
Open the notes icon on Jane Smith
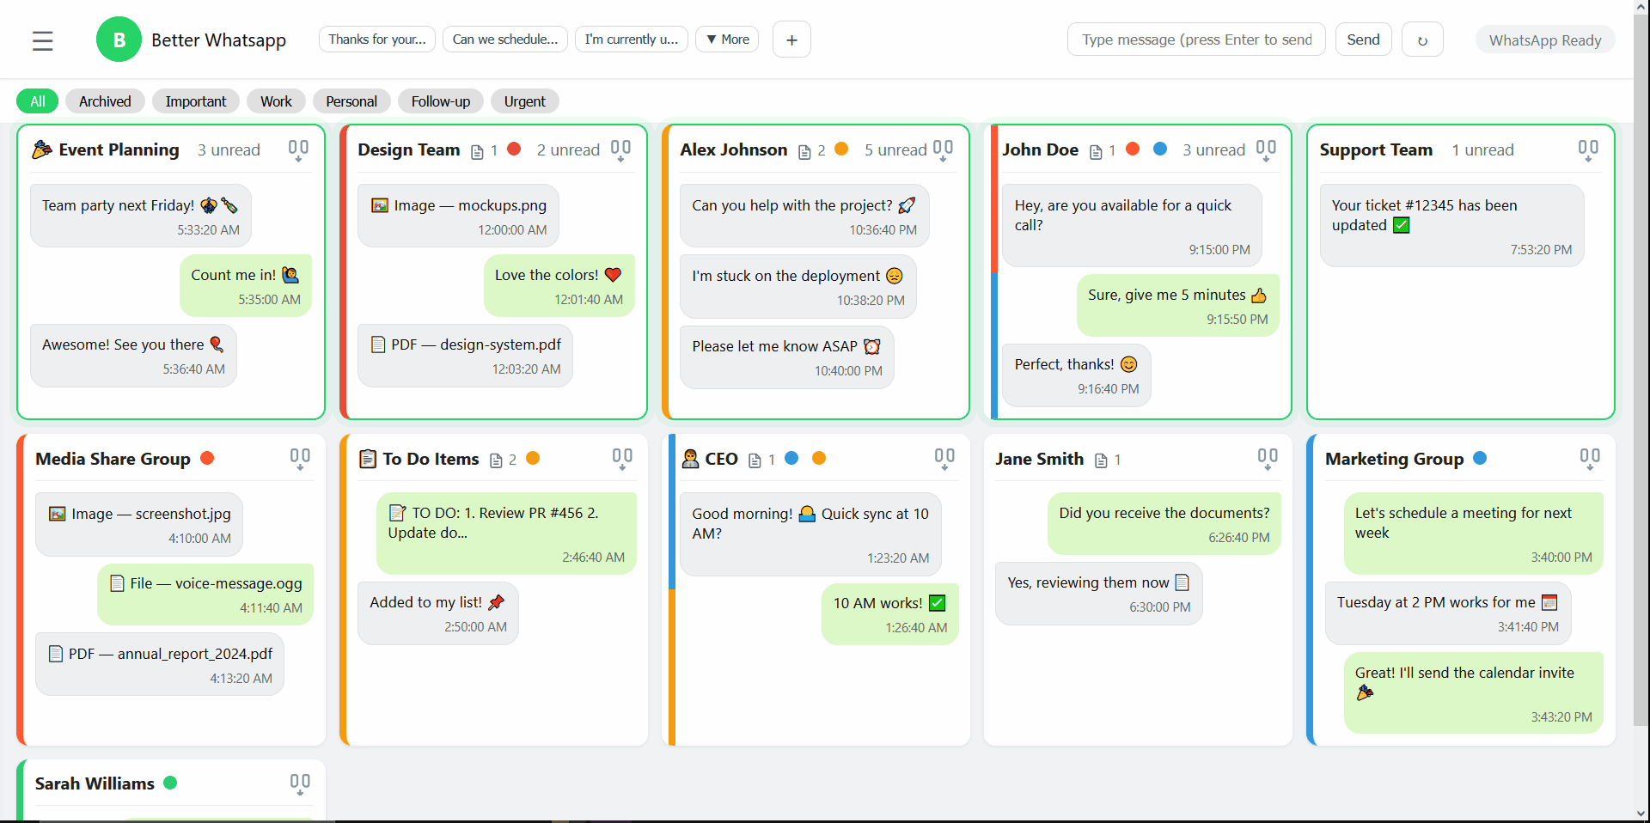click(1101, 460)
